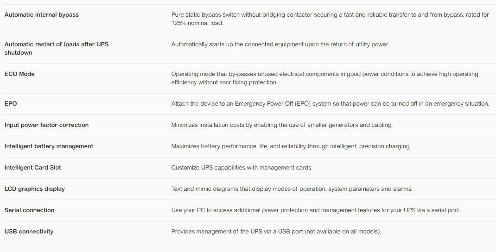Select the USB connectivity feature label

coord(29,232)
